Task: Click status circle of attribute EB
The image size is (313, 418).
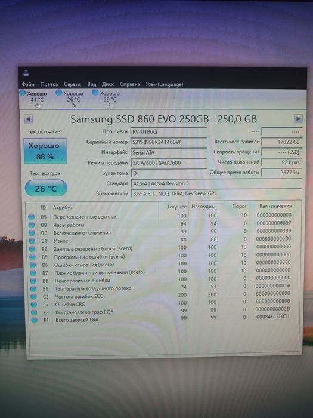Action: (x=34, y=312)
